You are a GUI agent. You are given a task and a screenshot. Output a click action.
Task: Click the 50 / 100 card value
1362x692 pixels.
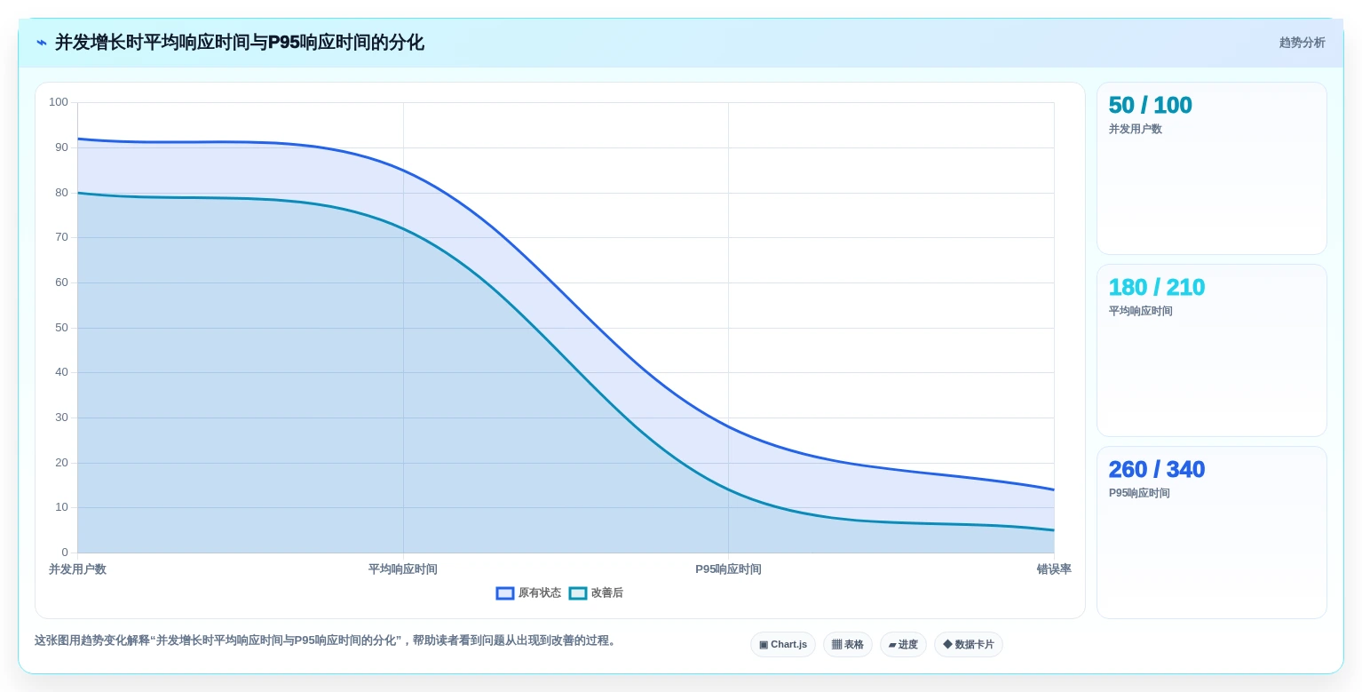pyautogui.click(x=1150, y=105)
